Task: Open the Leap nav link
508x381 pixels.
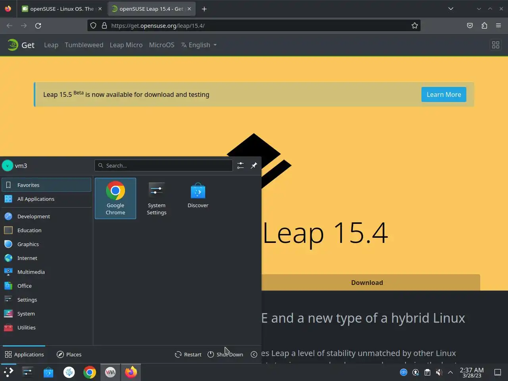Action: [x=51, y=45]
